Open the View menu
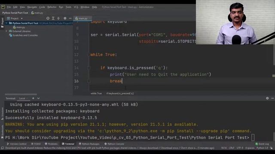 [22, 7]
